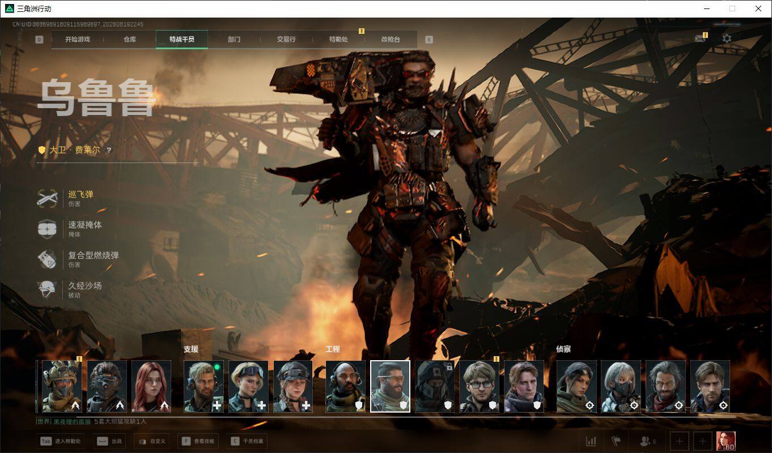Open the 改枪台 tab
Image resolution: width=772 pixels, height=453 pixels.
point(391,40)
